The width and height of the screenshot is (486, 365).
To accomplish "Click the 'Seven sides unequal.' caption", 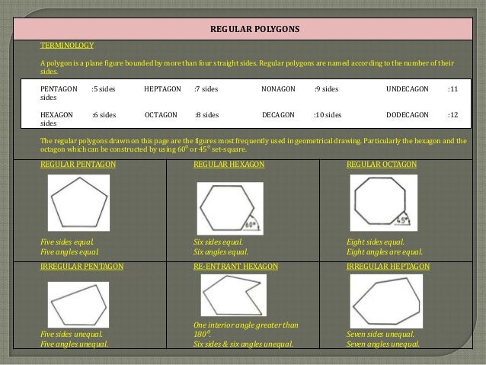I will (380, 334).
